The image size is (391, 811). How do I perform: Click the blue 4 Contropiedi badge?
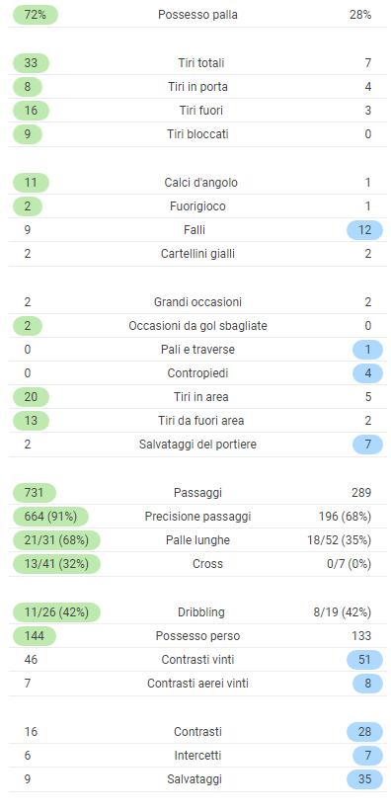[x=367, y=373]
